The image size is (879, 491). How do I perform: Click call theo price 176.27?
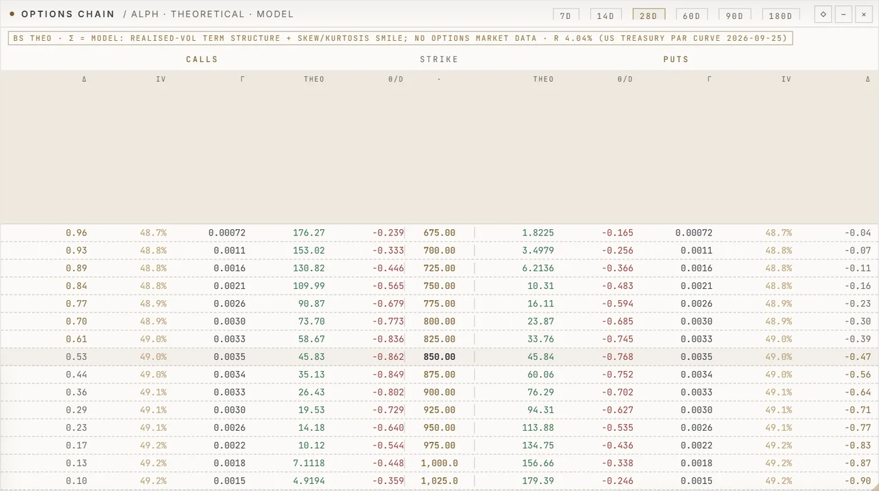tap(309, 233)
